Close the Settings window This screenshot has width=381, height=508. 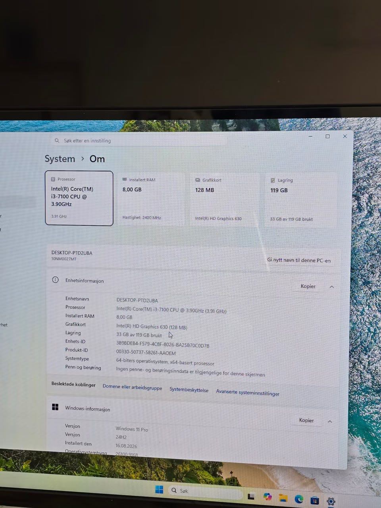(345, 136)
